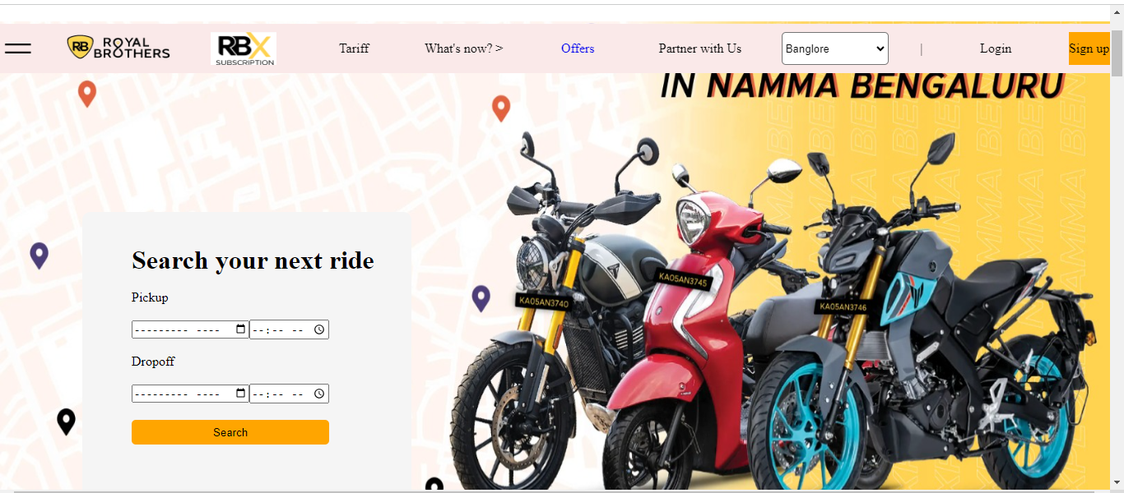Open the Dropoff date calendar picker icon

[x=240, y=394]
